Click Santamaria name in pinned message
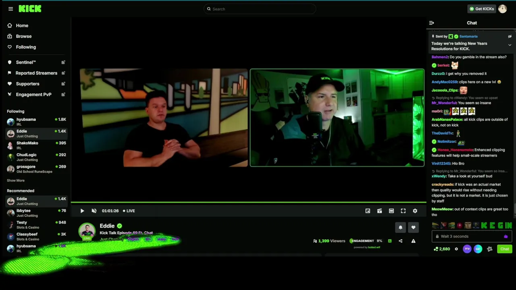This screenshot has width=516, height=290. (x=468, y=36)
